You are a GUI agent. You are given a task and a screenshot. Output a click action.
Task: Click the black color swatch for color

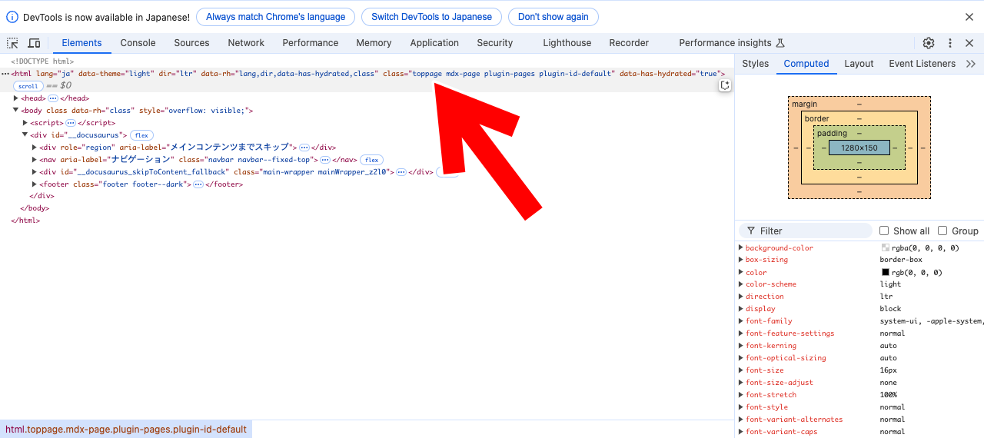(x=886, y=272)
